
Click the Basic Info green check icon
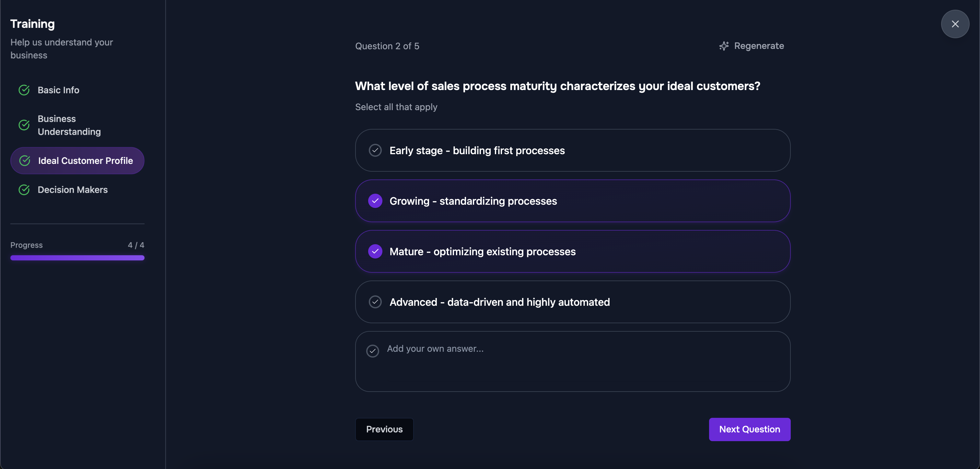24,90
